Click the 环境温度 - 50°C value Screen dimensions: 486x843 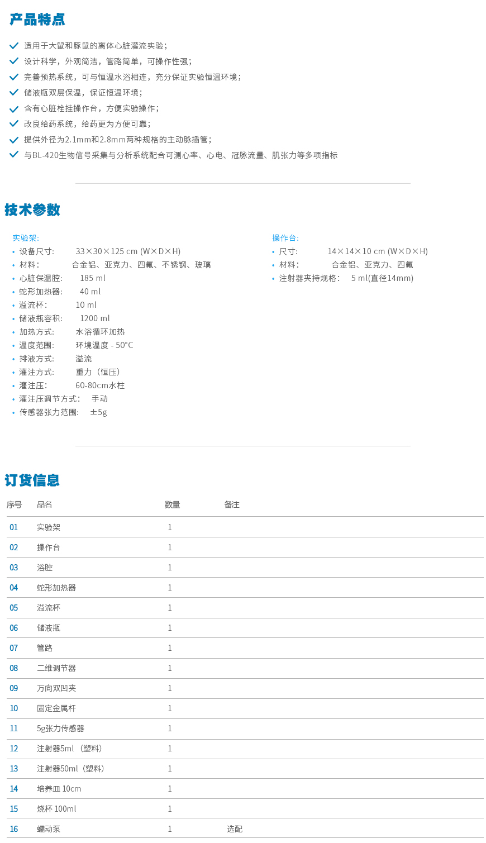tap(104, 345)
